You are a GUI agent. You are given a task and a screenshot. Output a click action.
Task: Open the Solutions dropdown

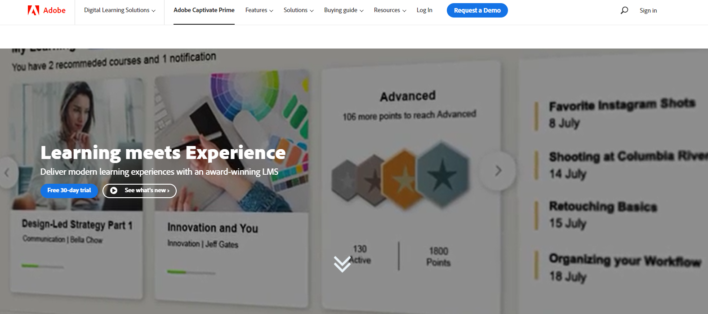coord(298,10)
